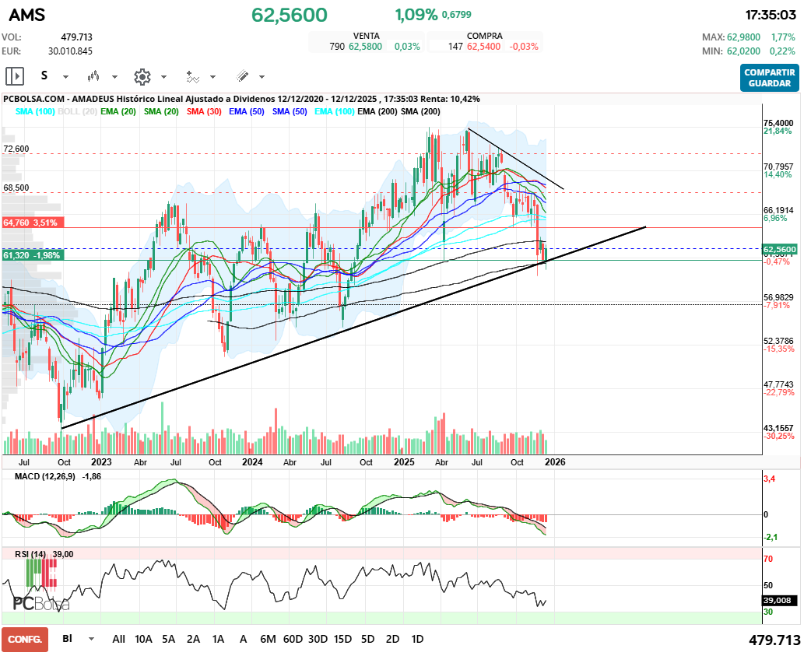
Task: Select the drawing pencil tool icon
Action: tap(242, 76)
